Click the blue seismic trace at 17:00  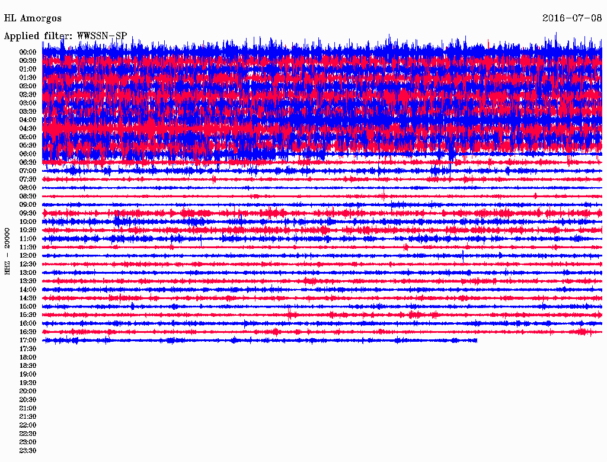(x=260, y=341)
